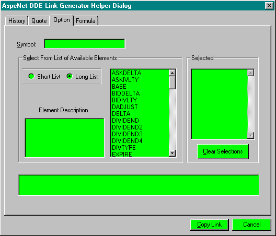Viewport: 276px width, 236px height.
Task: Go to the Formula tab
Action: (86, 21)
